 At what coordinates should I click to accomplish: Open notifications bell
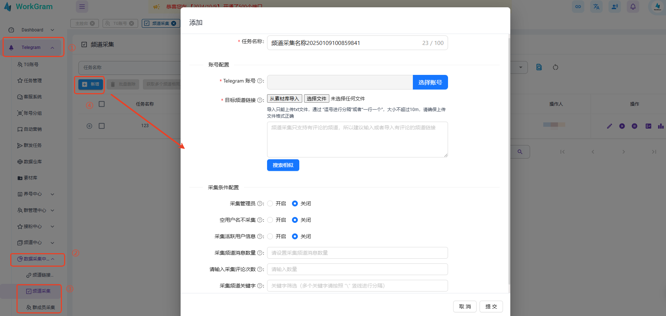point(633,7)
